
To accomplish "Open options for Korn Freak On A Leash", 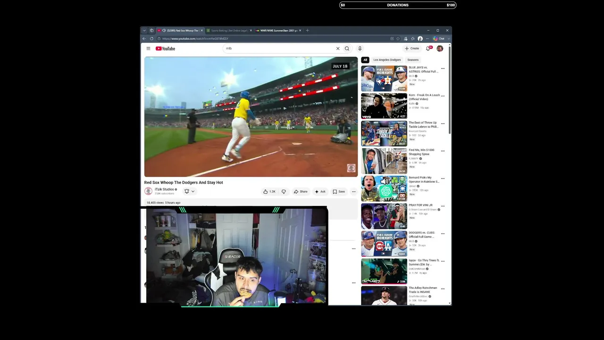I will click(x=443, y=96).
